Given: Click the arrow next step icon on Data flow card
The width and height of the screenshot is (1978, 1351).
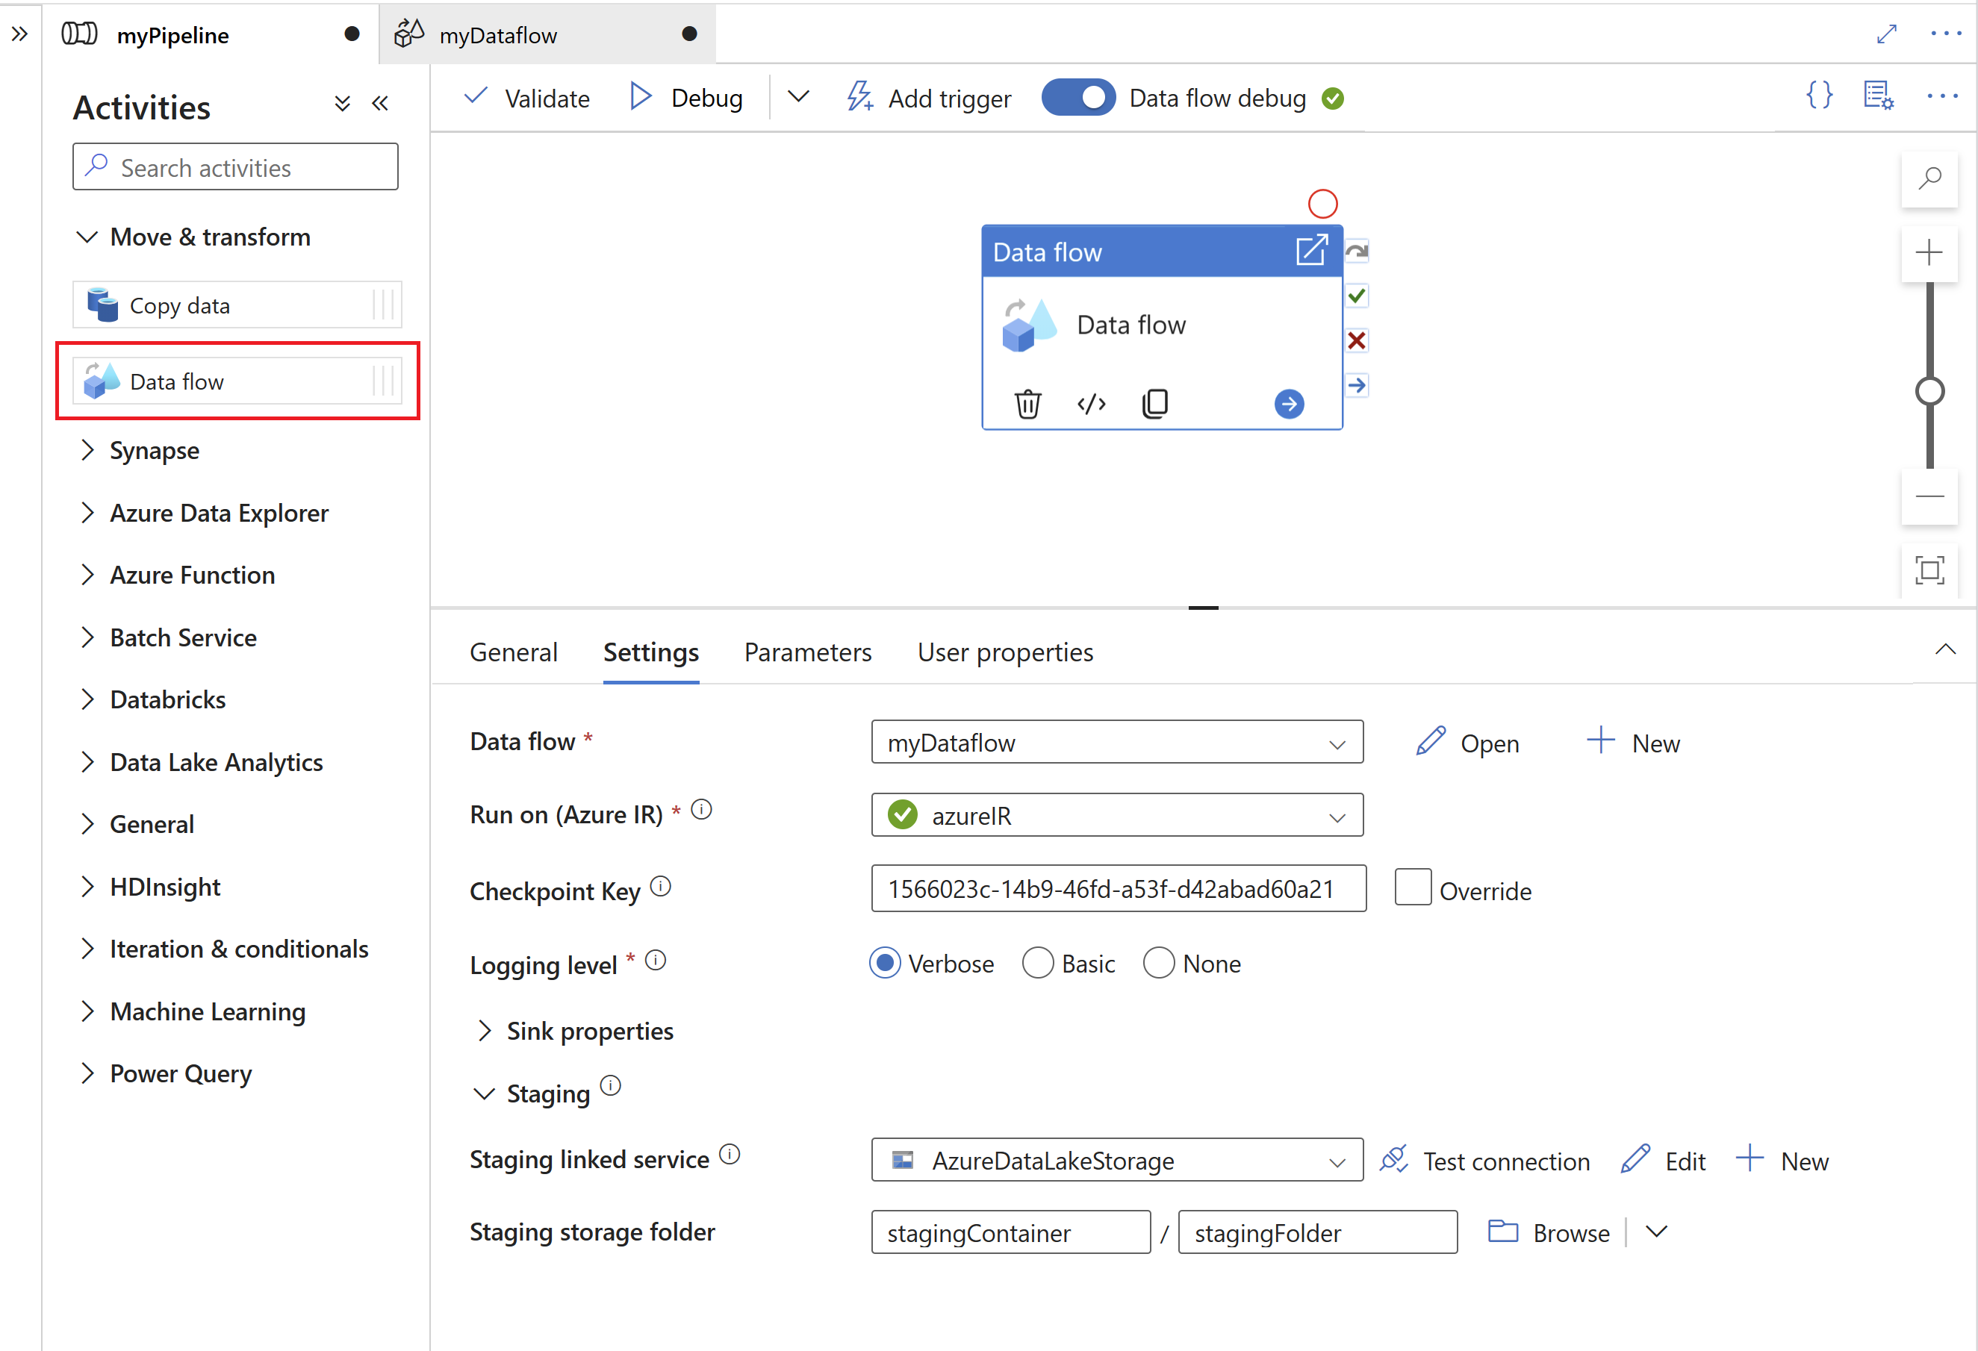Looking at the screenshot, I should (1290, 403).
